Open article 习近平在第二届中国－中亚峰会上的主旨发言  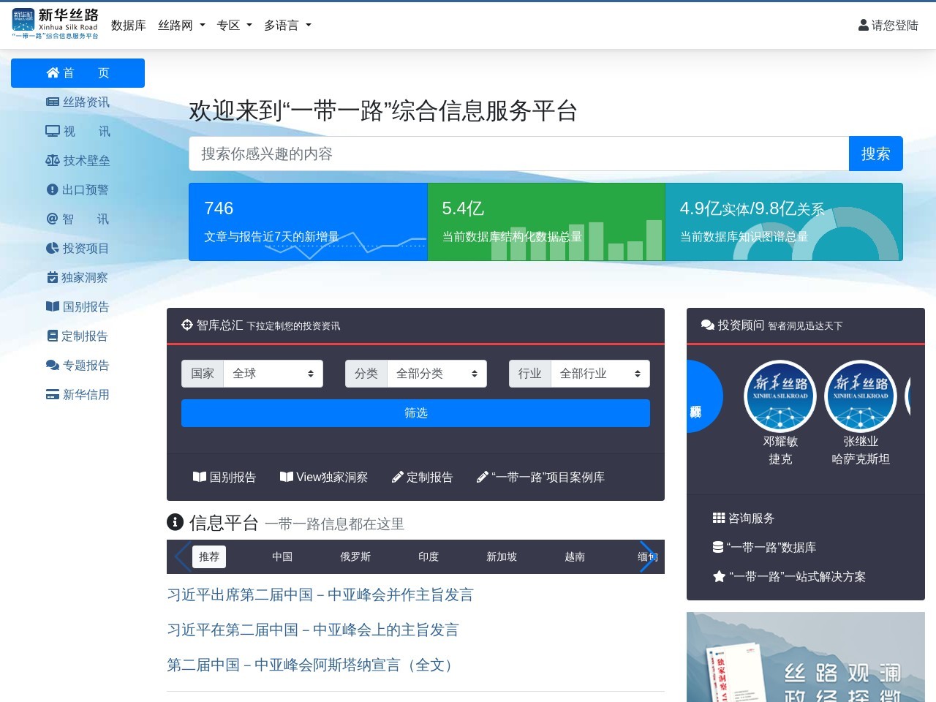coord(313,630)
